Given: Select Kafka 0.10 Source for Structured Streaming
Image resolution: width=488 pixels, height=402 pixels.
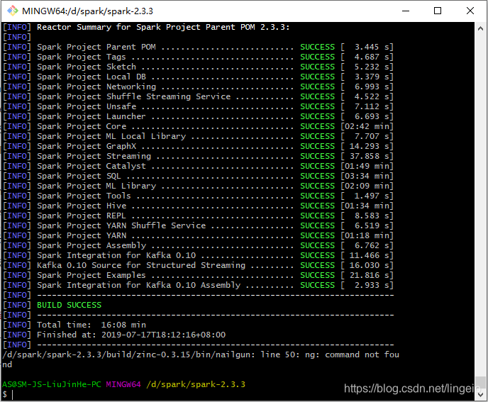Looking at the screenshot, I should click(199, 266).
